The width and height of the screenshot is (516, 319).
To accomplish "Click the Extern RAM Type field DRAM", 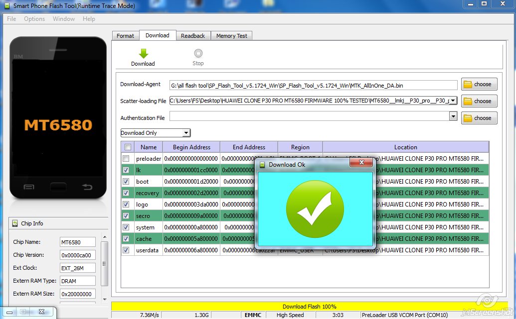I will tap(78, 281).
